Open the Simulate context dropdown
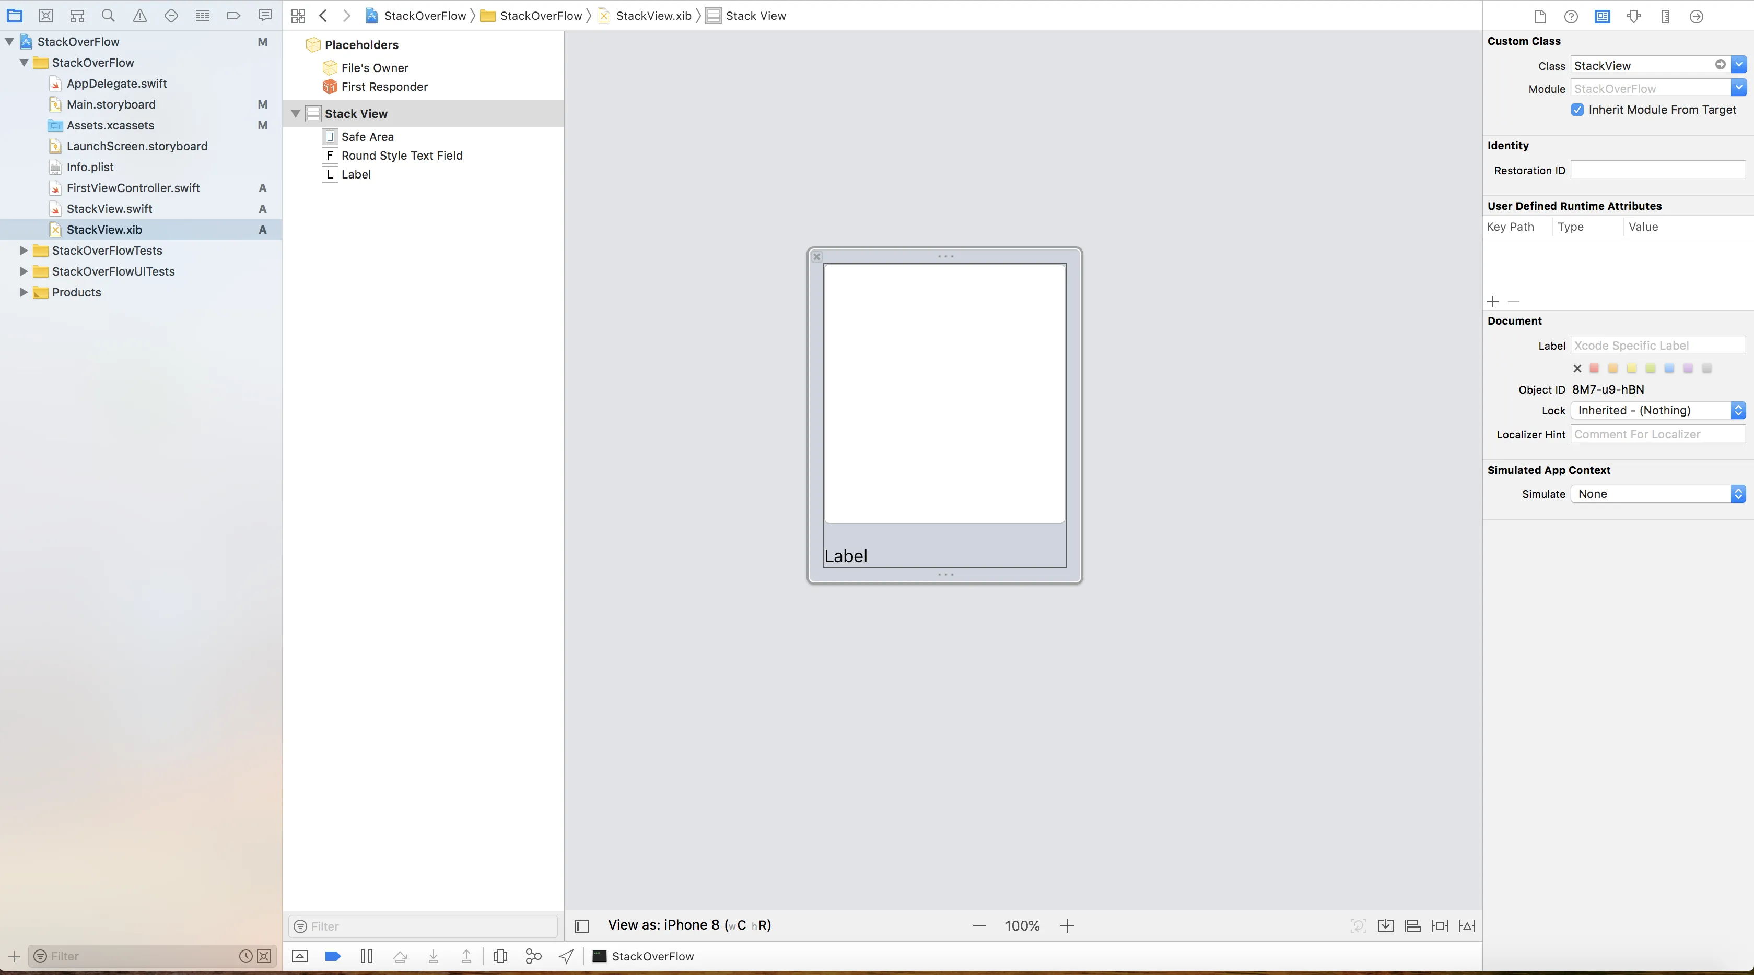The height and width of the screenshot is (975, 1754). tap(1657, 494)
